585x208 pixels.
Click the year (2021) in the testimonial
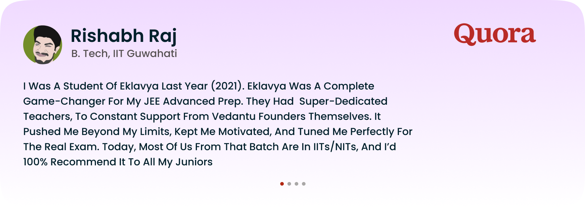[x=228, y=86]
